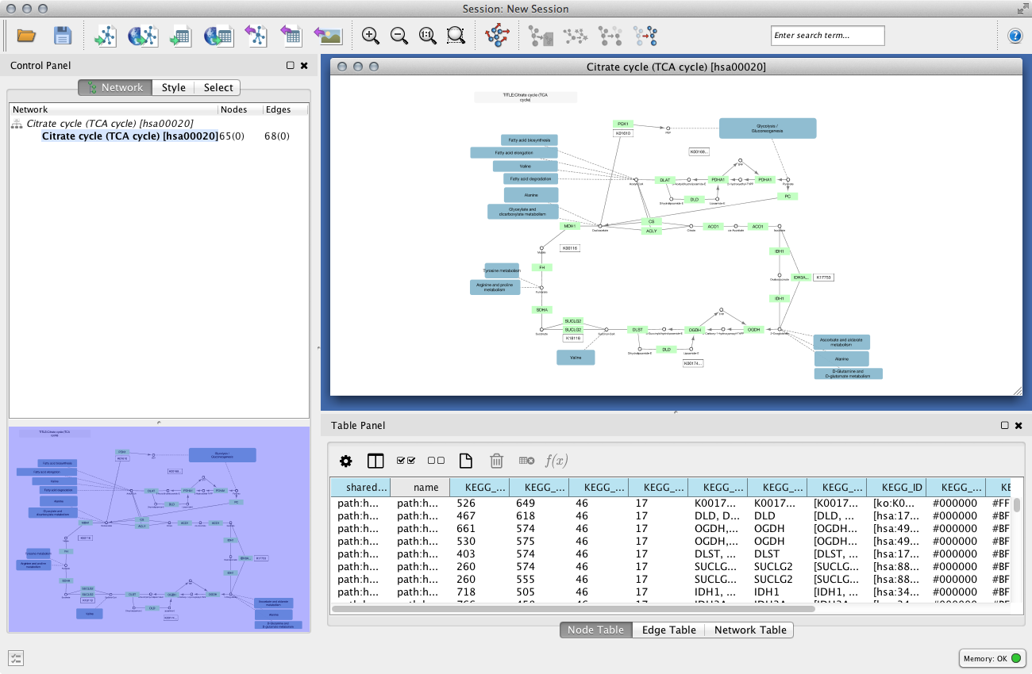Hide all columns via empty boxes icon
This screenshot has width=1032, height=674.
pyautogui.click(x=436, y=461)
